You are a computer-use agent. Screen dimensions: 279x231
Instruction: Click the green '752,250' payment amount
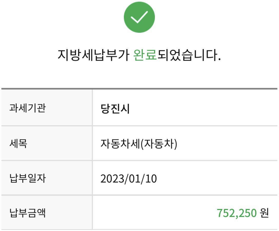237,213
